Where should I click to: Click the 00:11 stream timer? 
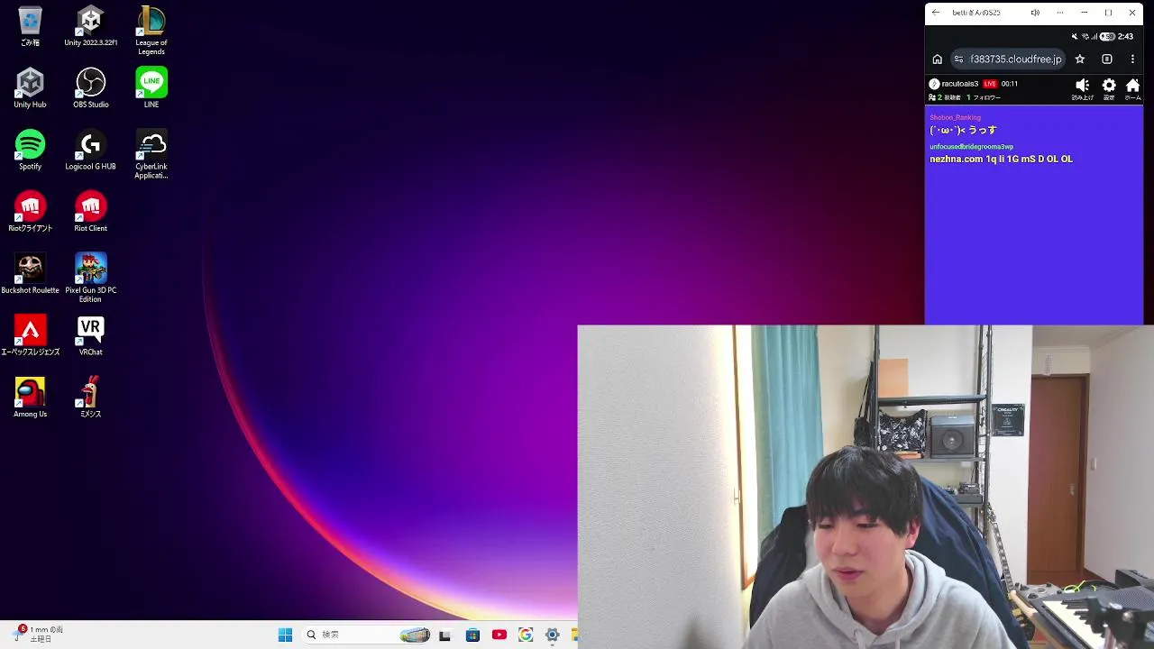pos(1010,84)
